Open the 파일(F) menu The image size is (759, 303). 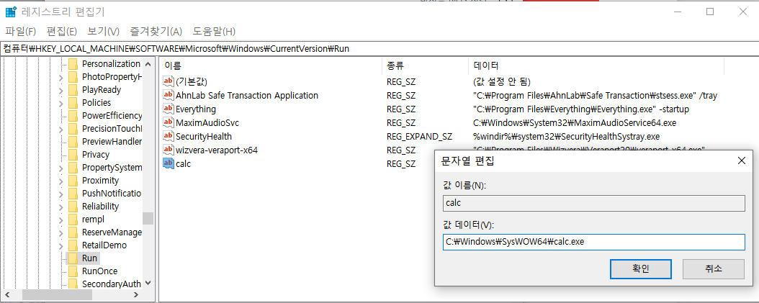coord(20,32)
